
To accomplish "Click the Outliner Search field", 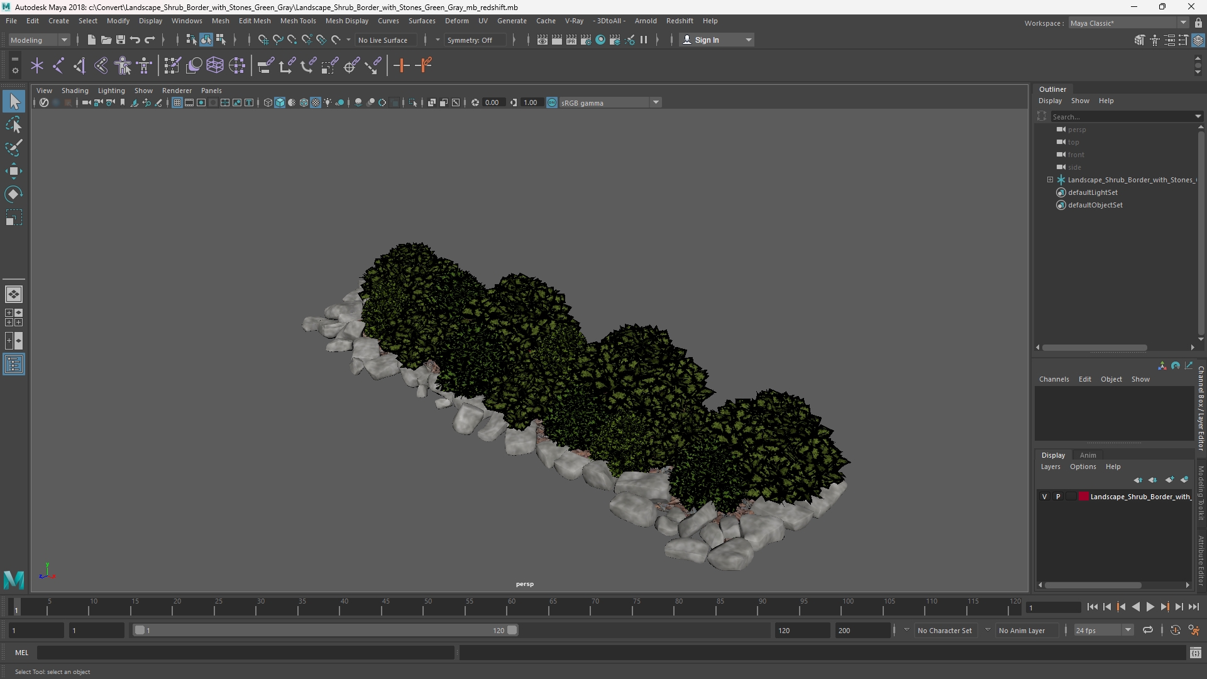I will pyautogui.click(x=1123, y=116).
